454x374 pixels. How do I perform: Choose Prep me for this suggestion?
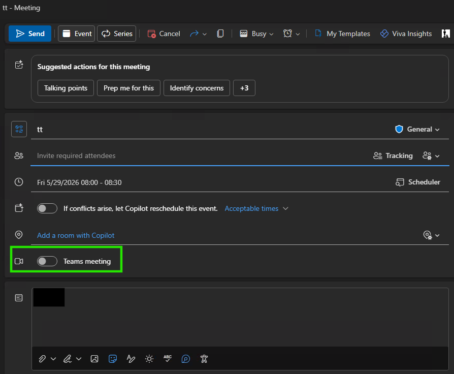tap(128, 88)
